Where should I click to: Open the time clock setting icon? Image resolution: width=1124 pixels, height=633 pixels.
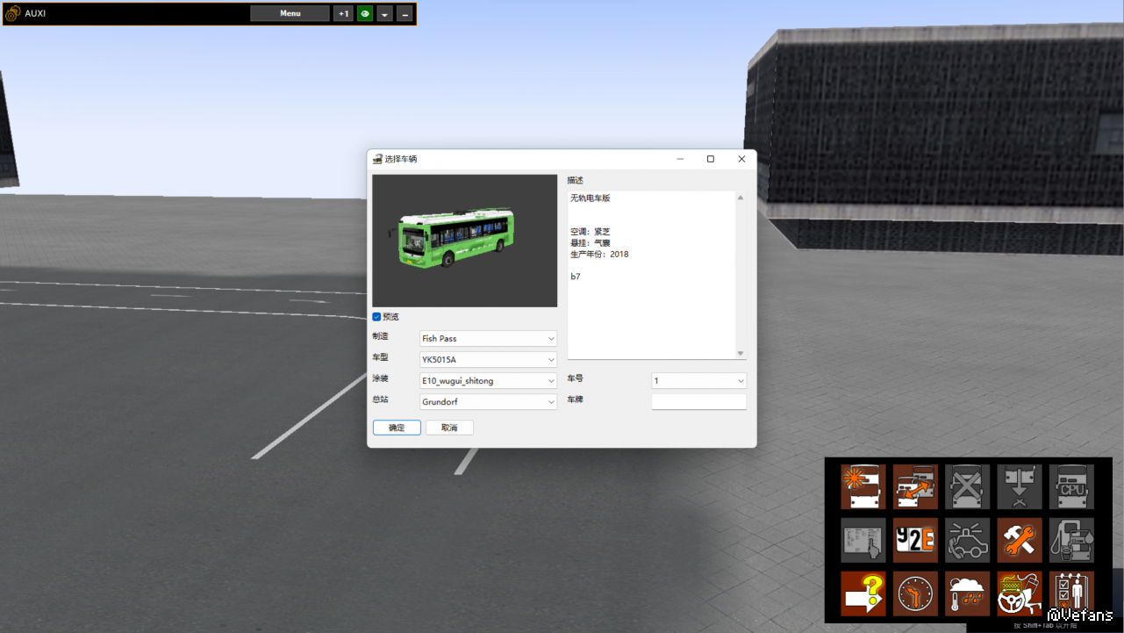[x=915, y=593]
